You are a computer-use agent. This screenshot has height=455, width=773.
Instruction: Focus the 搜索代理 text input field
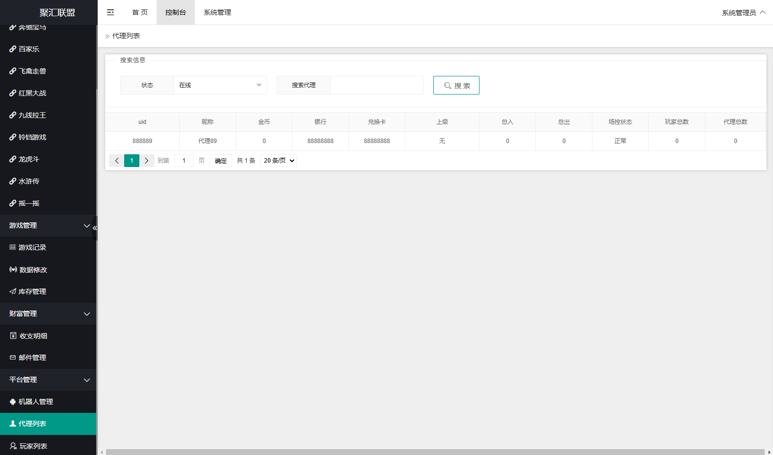coord(377,85)
